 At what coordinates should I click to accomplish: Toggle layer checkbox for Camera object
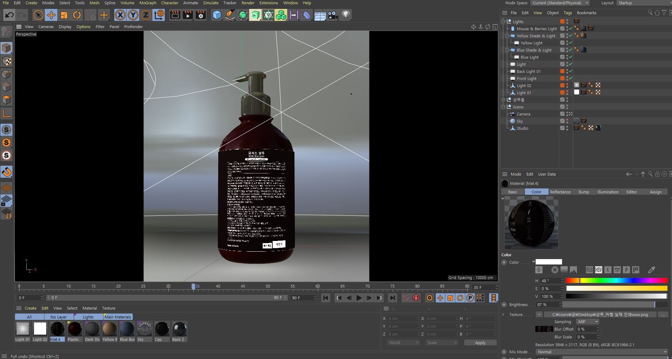(x=562, y=114)
